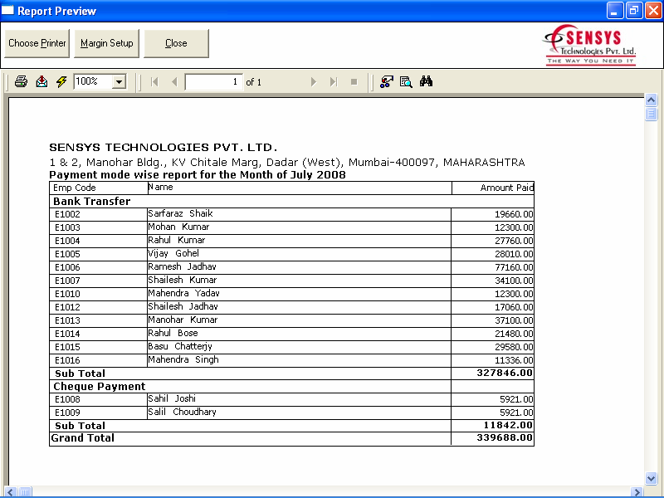Click the Close button
The image size is (664, 498).
click(176, 43)
